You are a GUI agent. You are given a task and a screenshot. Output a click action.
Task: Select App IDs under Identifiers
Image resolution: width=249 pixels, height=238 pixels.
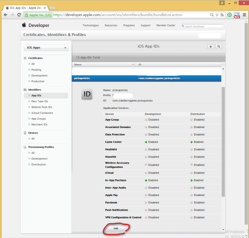pyautogui.click(x=46, y=96)
